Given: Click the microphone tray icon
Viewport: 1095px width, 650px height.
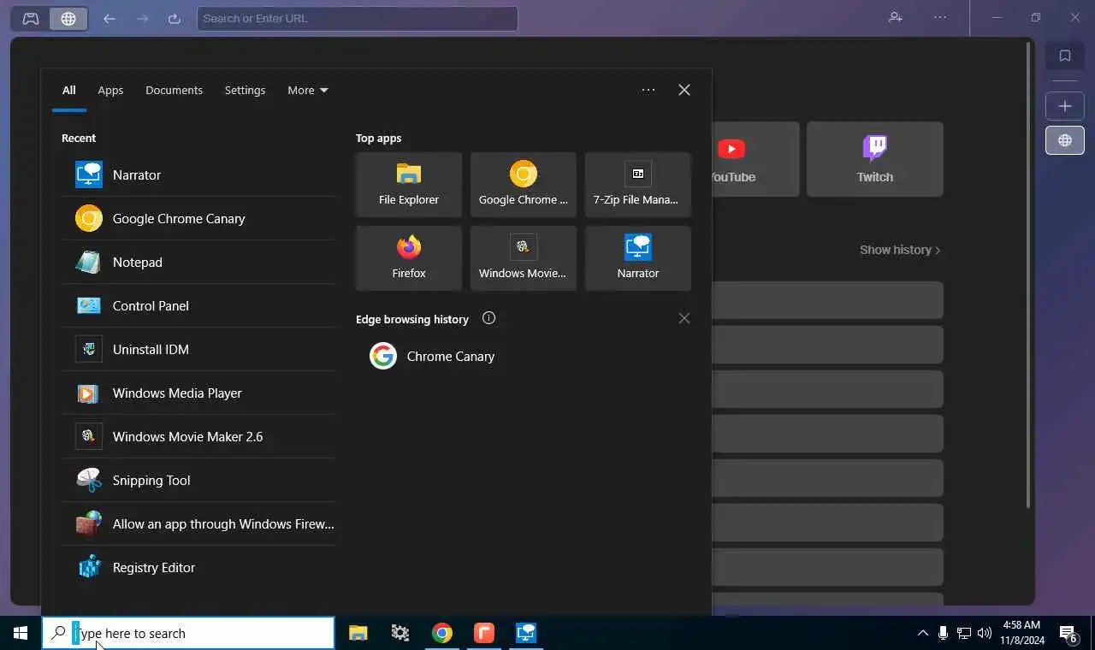Looking at the screenshot, I should (x=943, y=633).
